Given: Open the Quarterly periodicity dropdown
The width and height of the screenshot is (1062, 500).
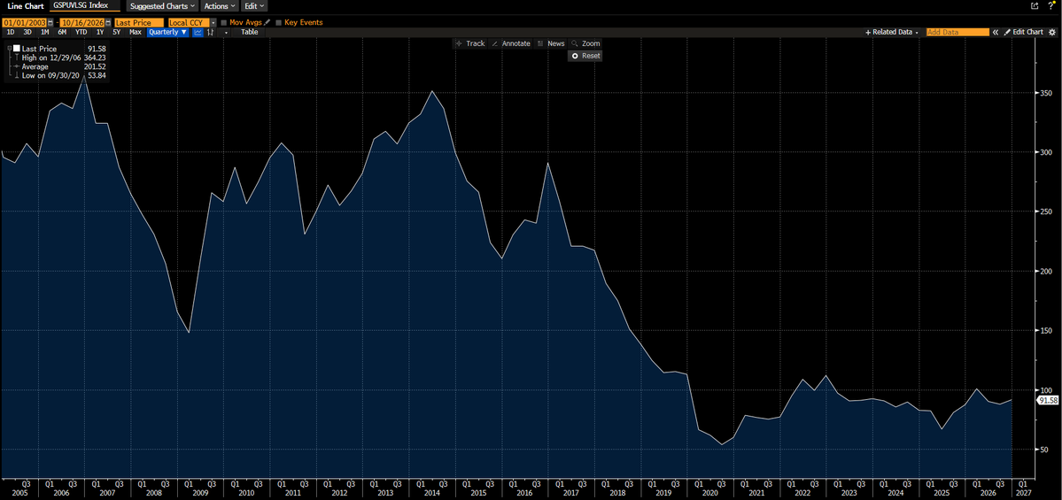Looking at the screenshot, I should pos(167,32).
